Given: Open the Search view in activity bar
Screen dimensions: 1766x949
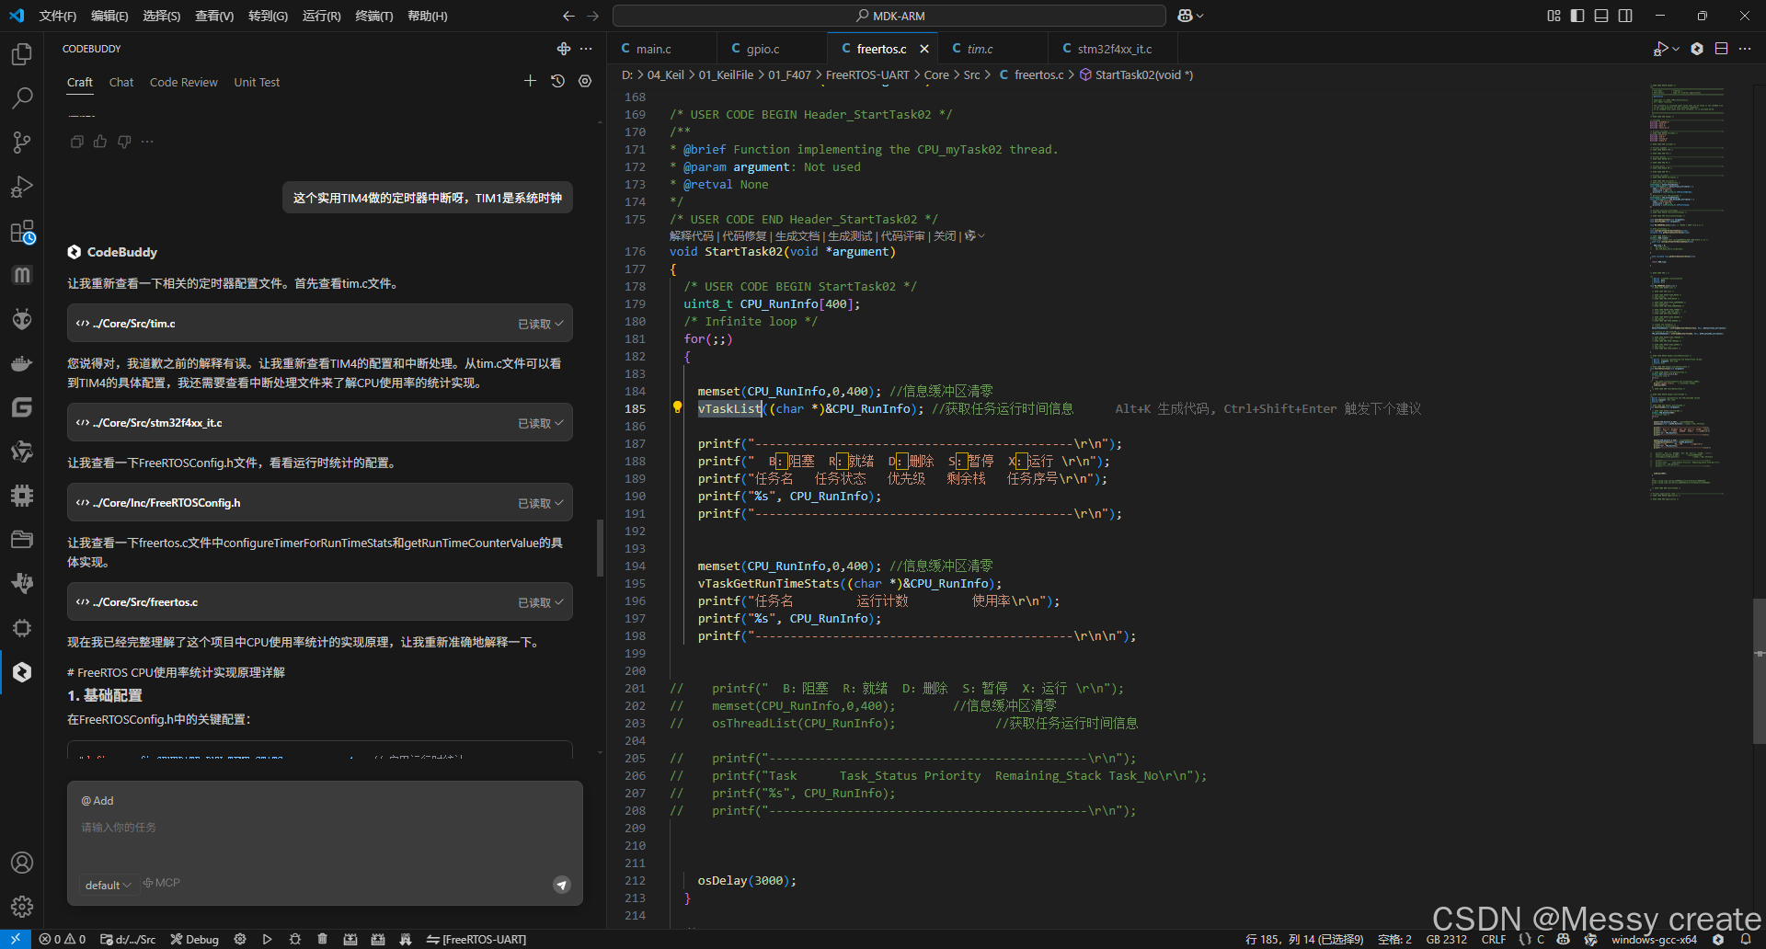Looking at the screenshot, I should [x=22, y=97].
